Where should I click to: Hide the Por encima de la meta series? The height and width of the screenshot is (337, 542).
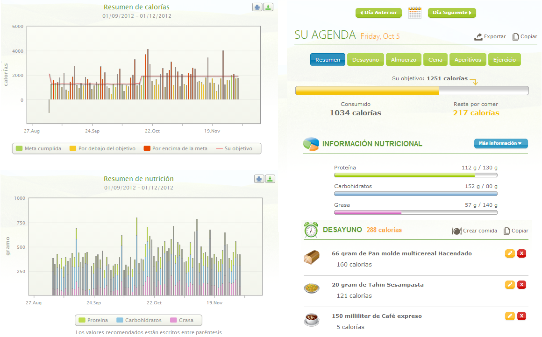coord(175,148)
